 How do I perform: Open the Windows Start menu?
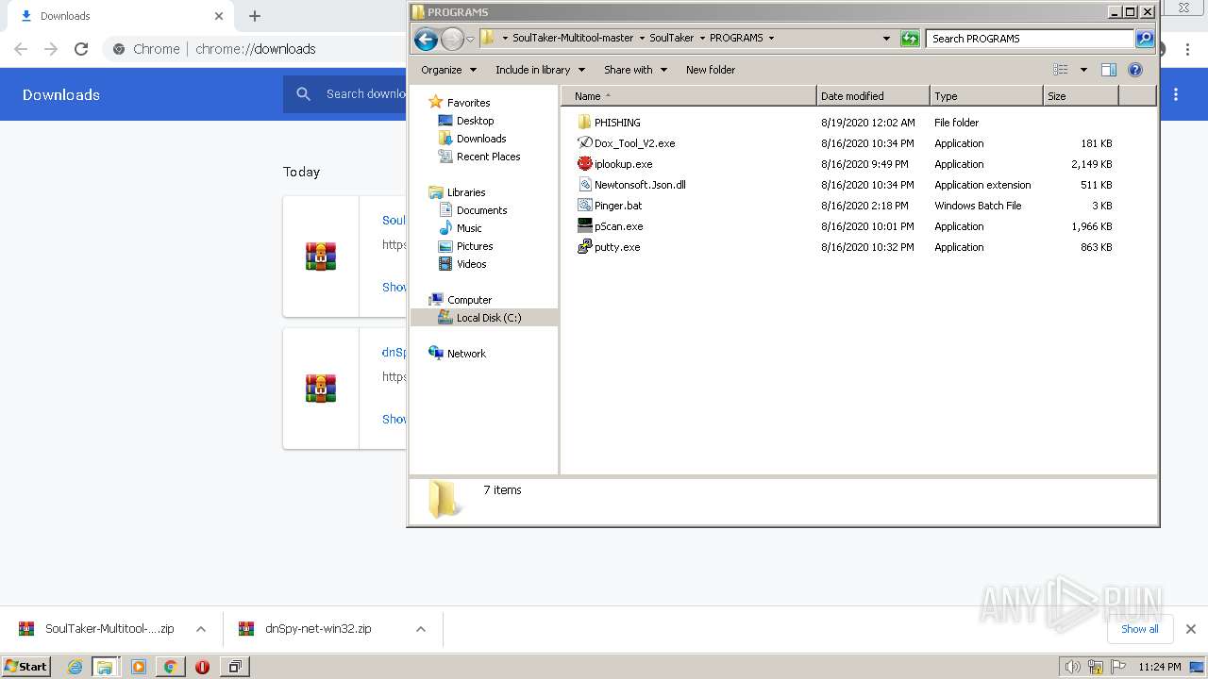(26, 667)
